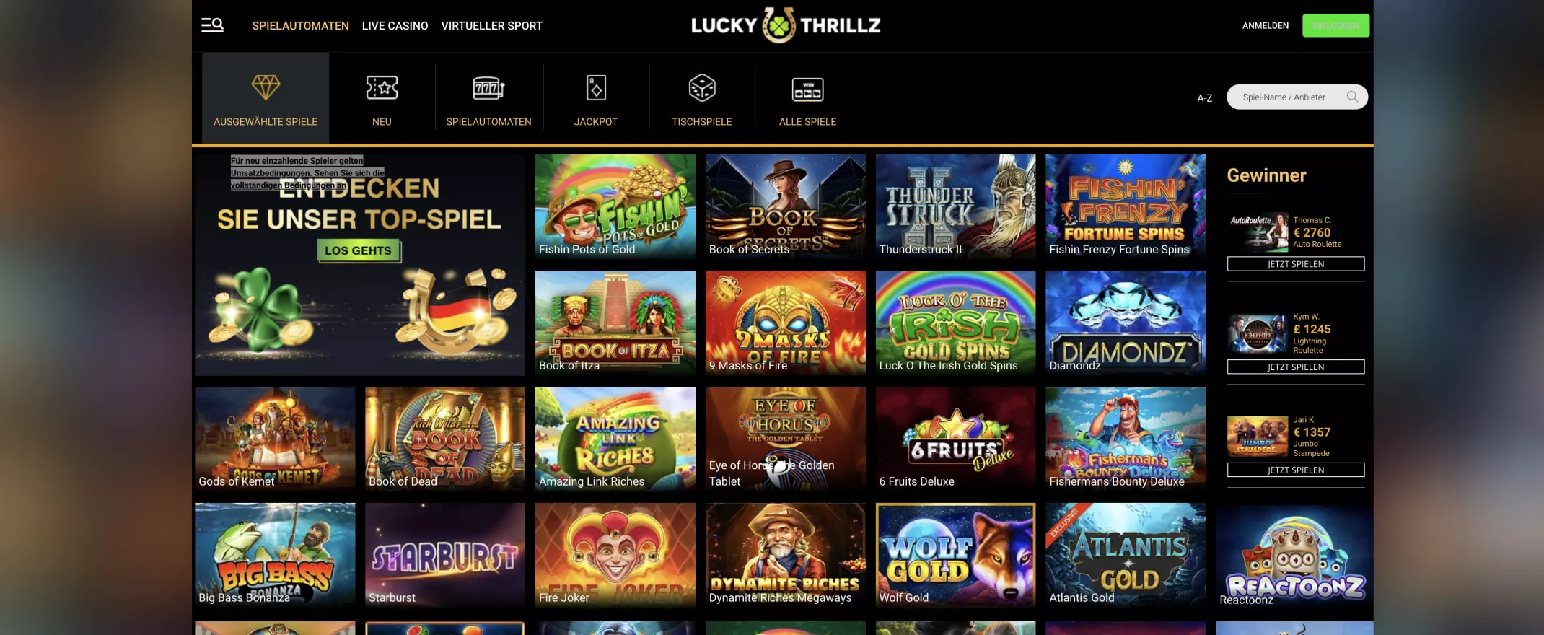Click the Anmelden link

click(1266, 26)
